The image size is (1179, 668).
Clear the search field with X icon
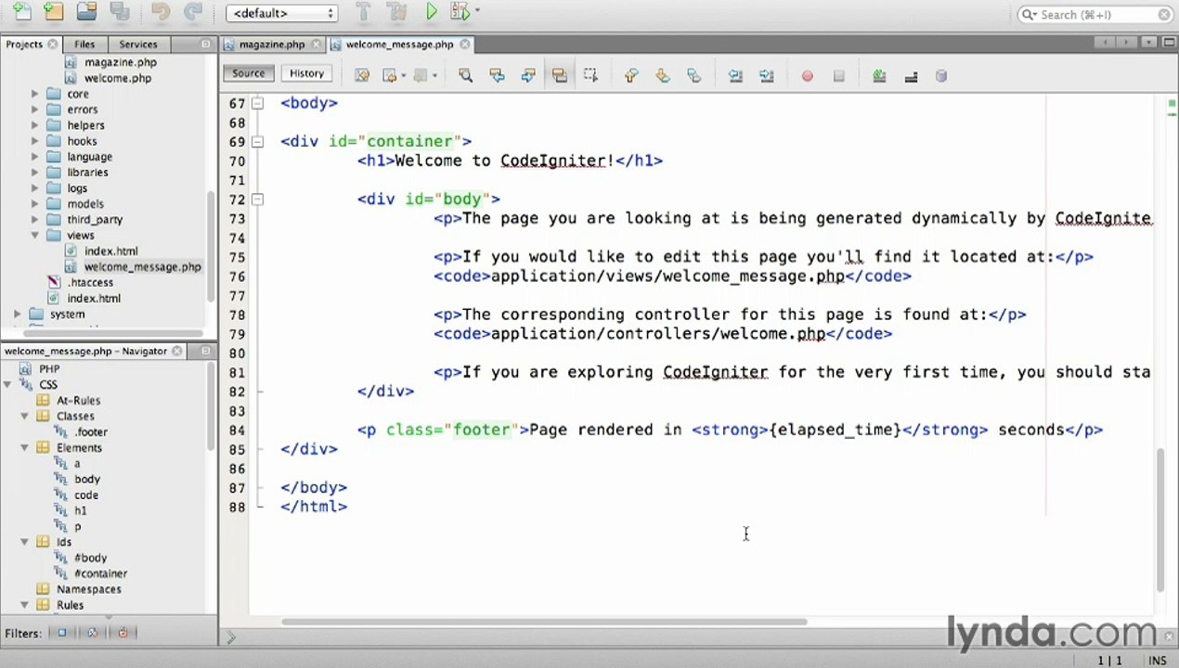(1164, 15)
